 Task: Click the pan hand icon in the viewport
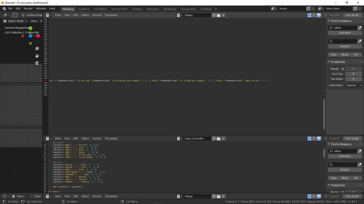coord(37,56)
